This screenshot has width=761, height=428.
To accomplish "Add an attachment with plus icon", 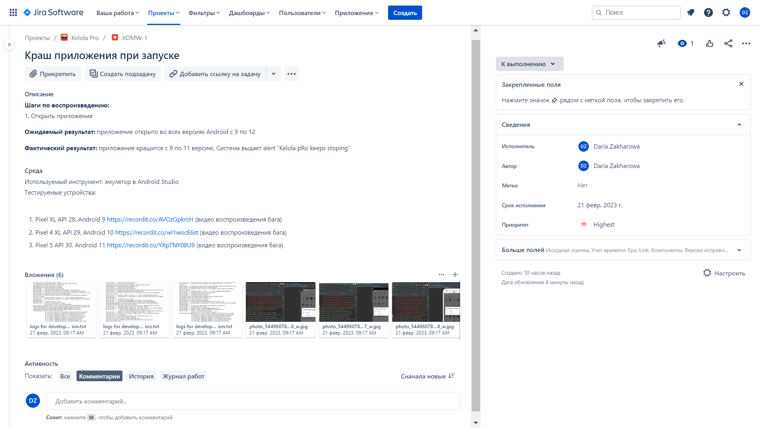I will coord(455,275).
